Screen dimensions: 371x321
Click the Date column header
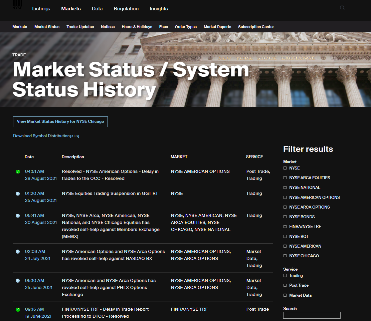pyautogui.click(x=29, y=157)
